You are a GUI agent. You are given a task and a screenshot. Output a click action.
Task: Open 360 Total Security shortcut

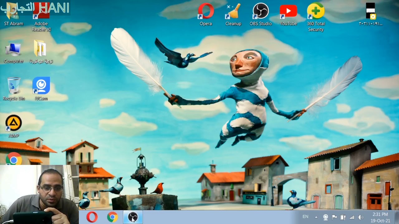[x=316, y=17]
